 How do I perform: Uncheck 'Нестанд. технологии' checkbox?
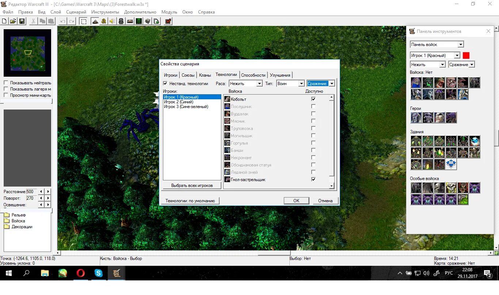[x=165, y=84]
